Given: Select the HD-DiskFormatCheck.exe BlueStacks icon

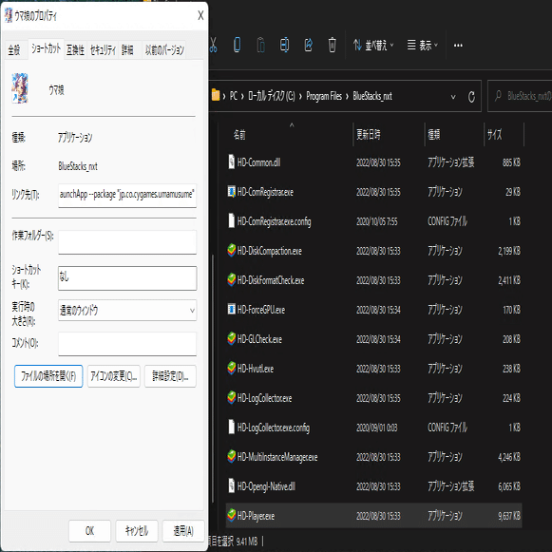Looking at the screenshot, I should click(231, 280).
